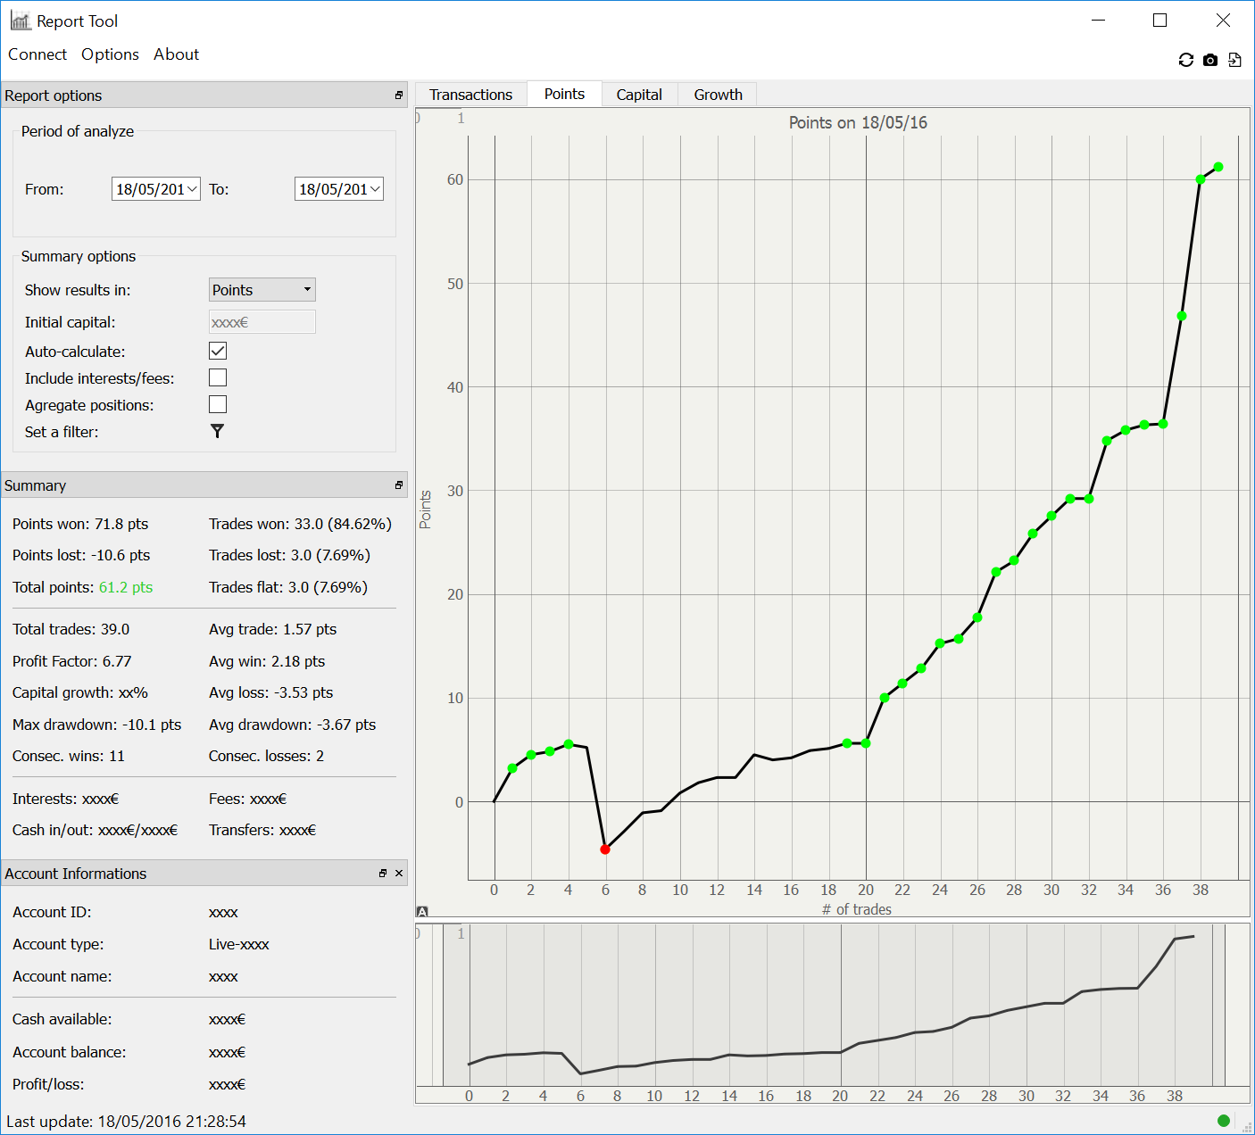This screenshot has height=1135, width=1255.
Task: Click the refresh data icon
Action: tap(1185, 60)
